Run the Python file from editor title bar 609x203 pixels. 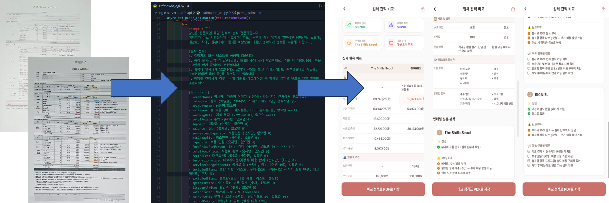pos(321,6)
